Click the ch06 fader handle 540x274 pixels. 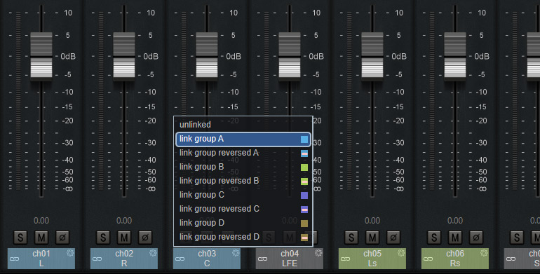pyautogui.click(x=455, y=57)
